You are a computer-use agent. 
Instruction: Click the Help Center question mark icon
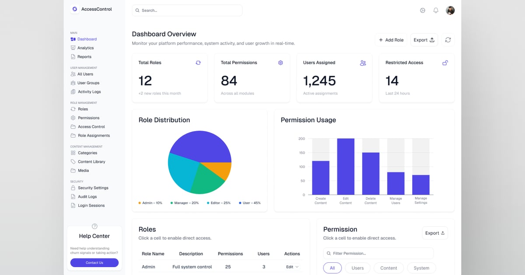click(94, 226)
